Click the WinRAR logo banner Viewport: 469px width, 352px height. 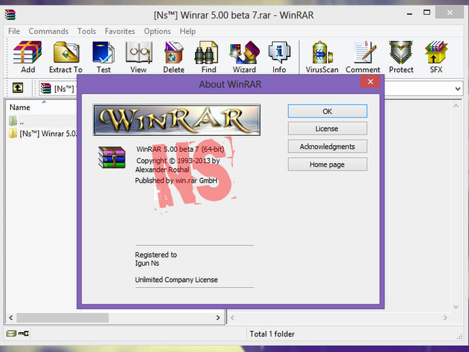pos(176,120)
